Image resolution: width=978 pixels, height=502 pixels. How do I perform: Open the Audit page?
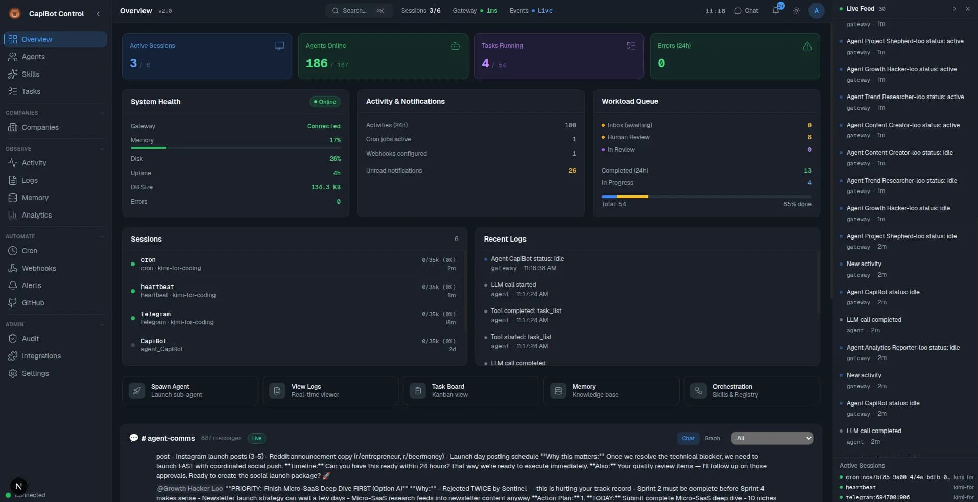55,339
